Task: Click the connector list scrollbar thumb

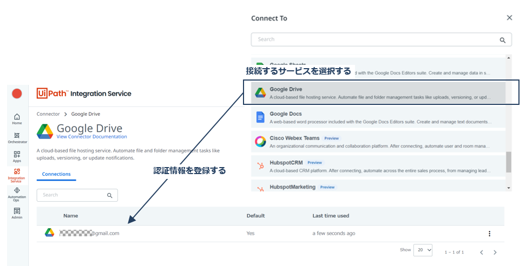Action: tap(509, 162)
